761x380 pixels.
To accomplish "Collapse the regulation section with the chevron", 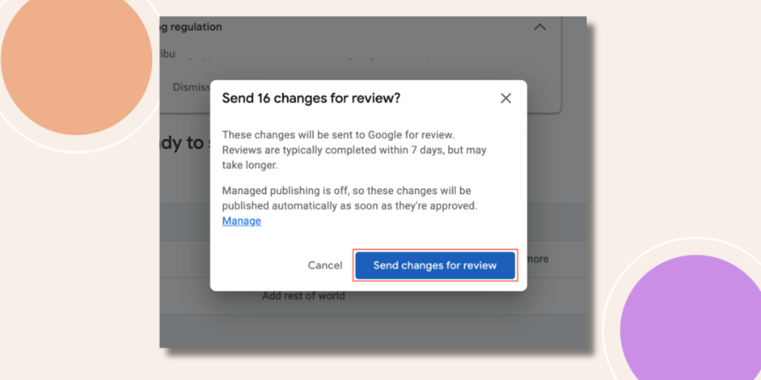I will (x=539, y=27).
